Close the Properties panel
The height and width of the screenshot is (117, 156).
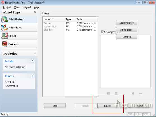click(35, 53)
